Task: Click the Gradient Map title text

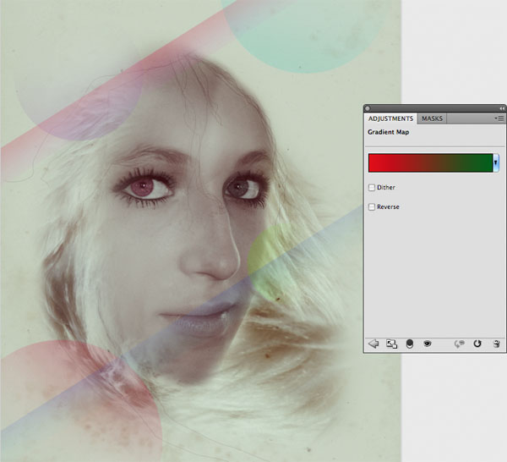Action: coord(389,132)
